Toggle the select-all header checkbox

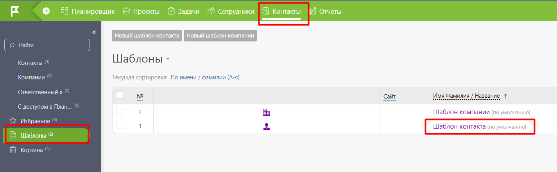[x=120, y=95]
